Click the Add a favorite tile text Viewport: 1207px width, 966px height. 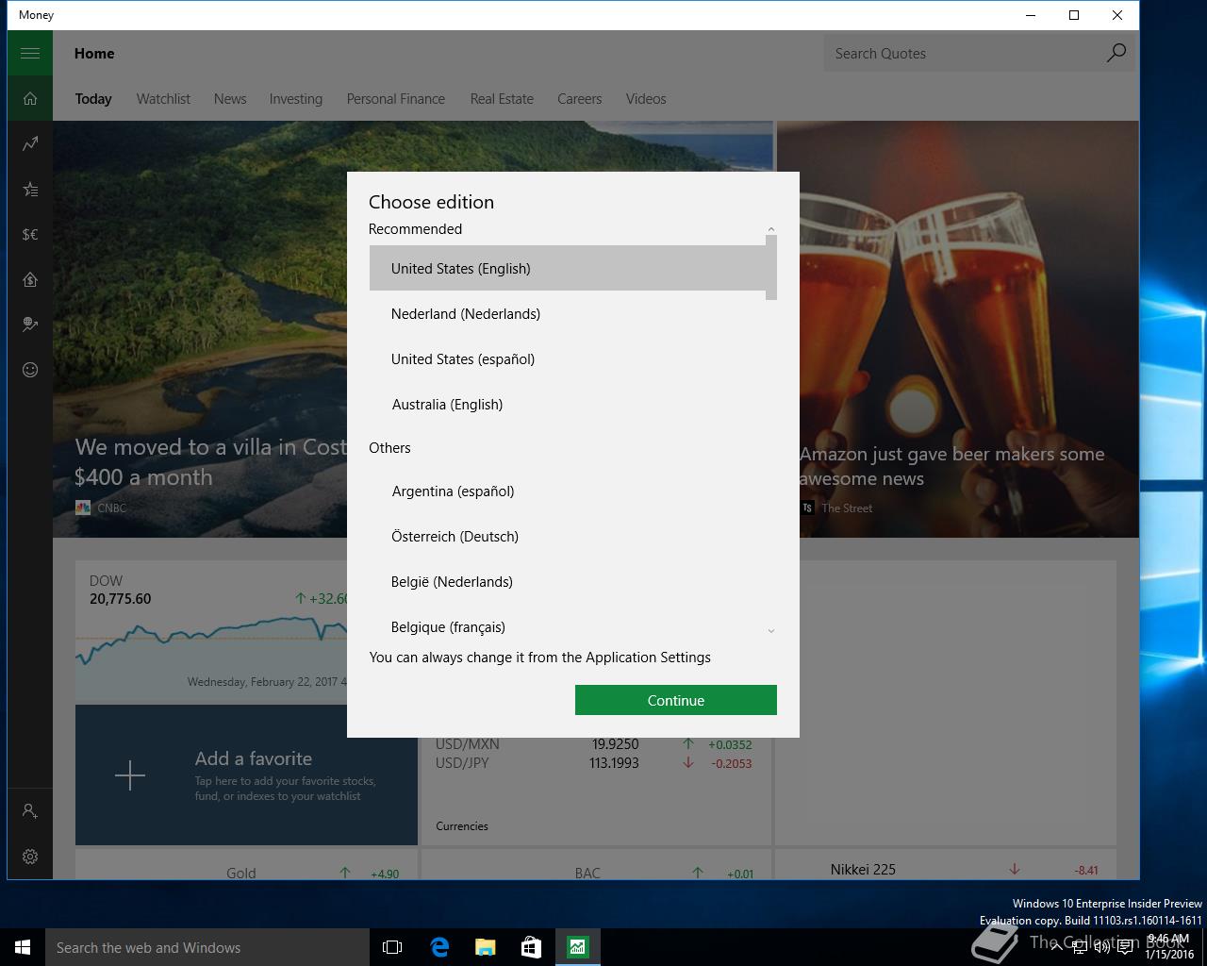coord(254,758)
